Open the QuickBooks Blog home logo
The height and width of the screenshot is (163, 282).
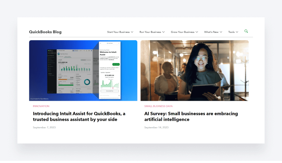pyautogui.click(x=45, y=32)
